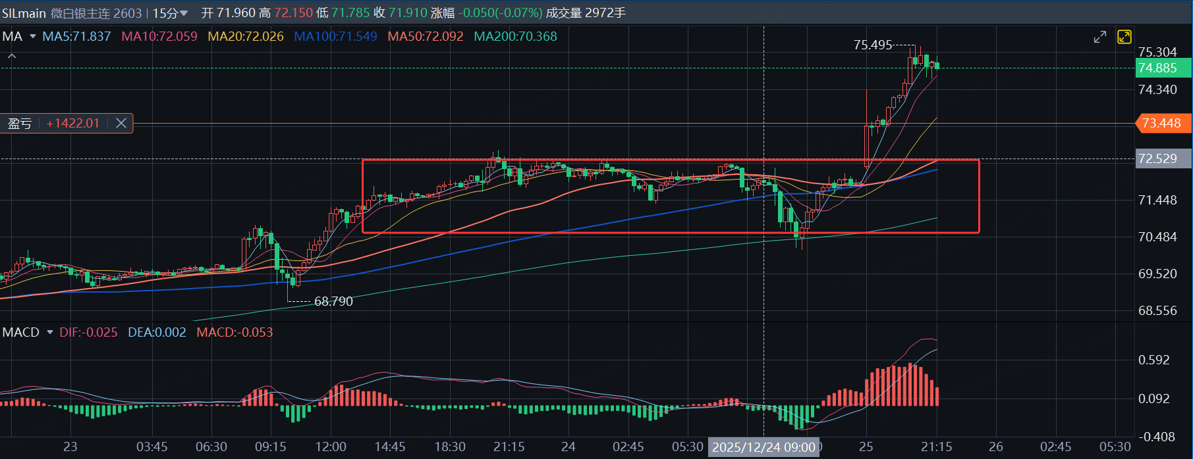The image size is (1193, 459).
Task: Click the MACD:-0.053 reading
Action: (235, 333)
